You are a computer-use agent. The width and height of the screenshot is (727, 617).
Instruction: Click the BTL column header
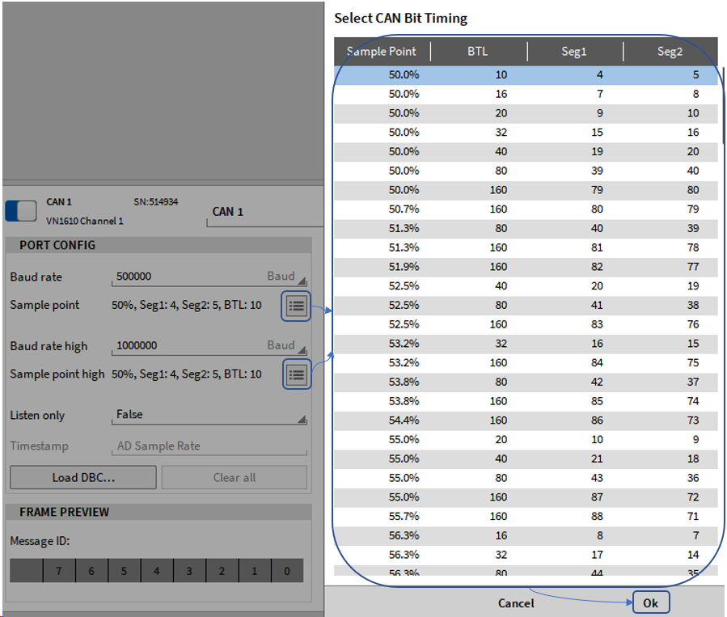click(478, 52)
